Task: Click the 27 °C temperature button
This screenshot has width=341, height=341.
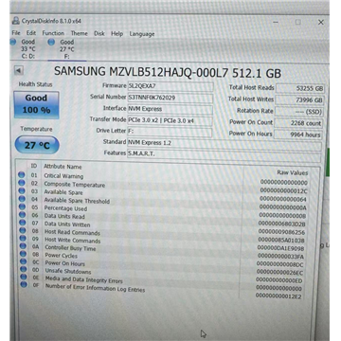Action: pyautogui.click(x=37, y=145)
